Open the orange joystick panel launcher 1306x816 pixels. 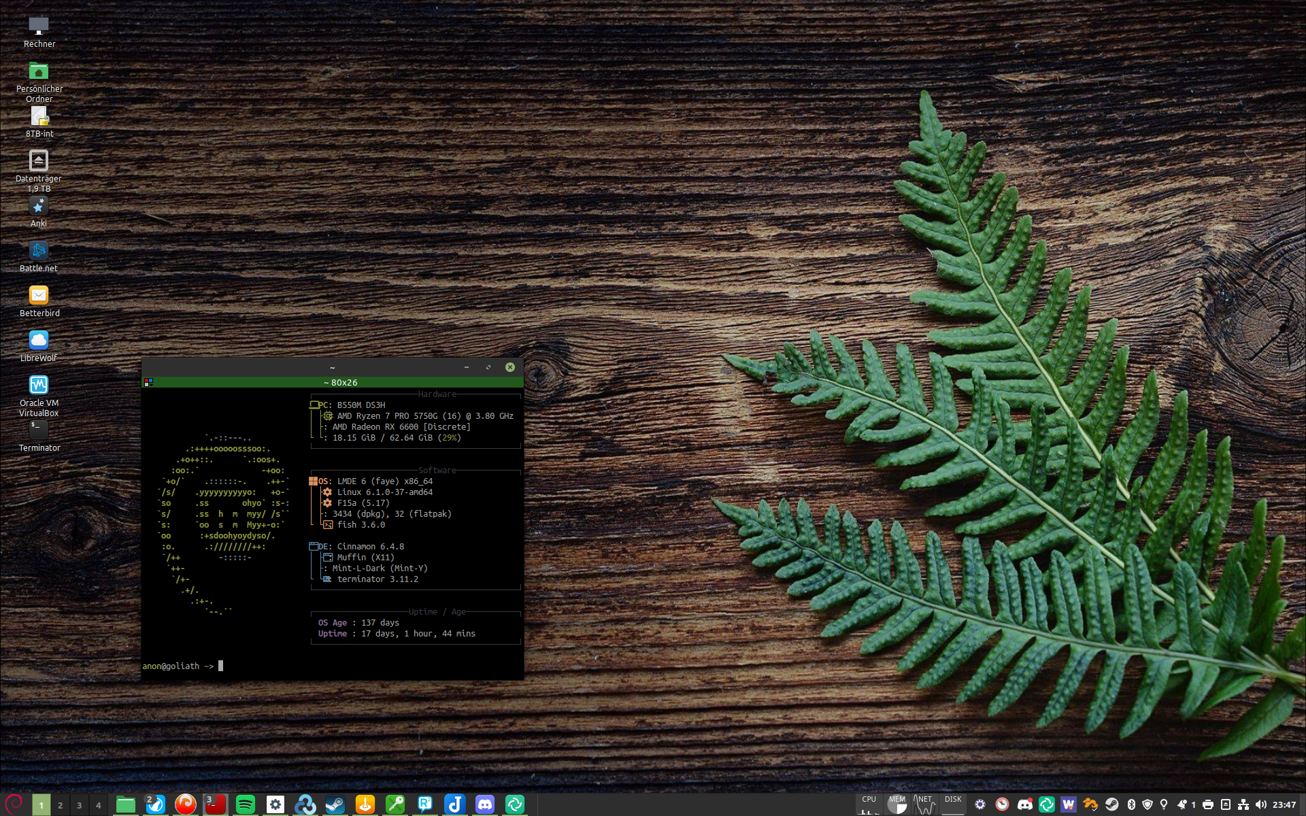[365, 805]
